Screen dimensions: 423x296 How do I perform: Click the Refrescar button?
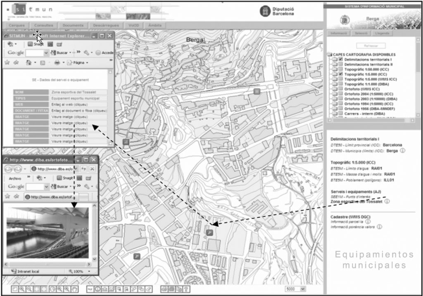point(371,46)
